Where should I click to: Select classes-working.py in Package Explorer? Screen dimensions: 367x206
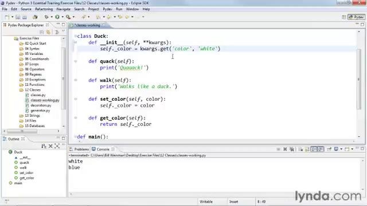[x=45, y=100]
